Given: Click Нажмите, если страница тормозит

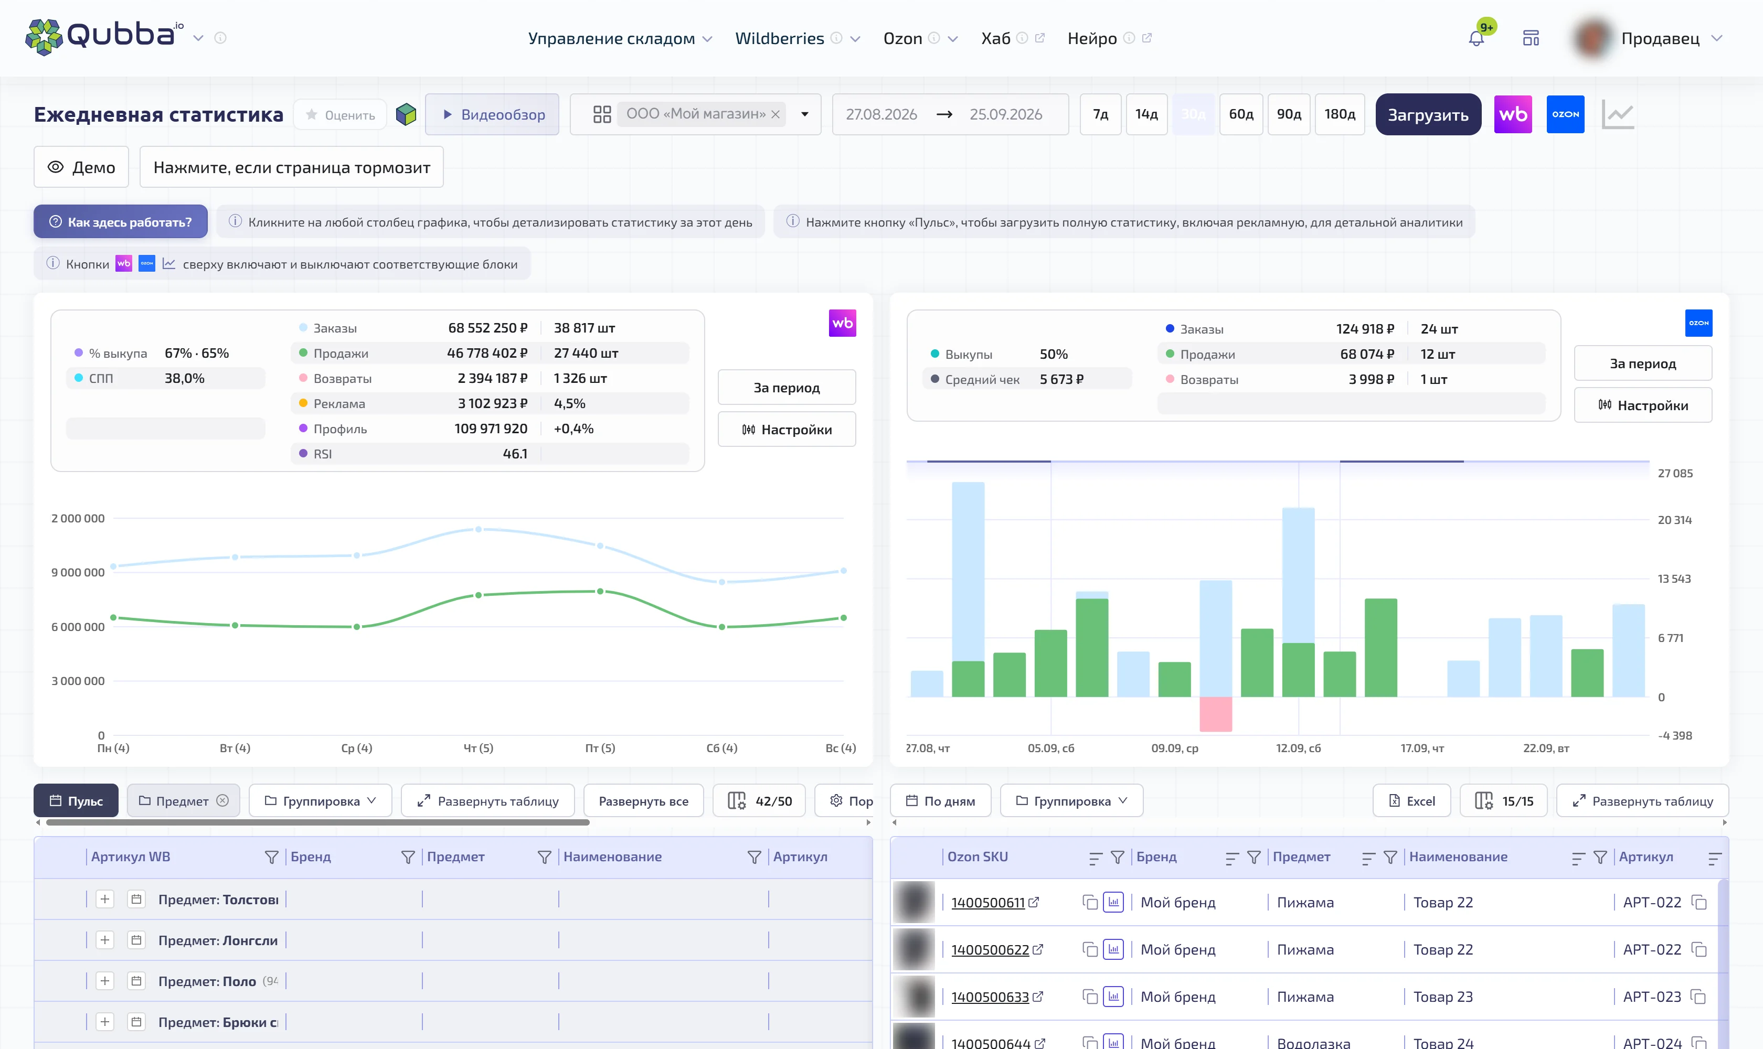Looking at the screenshot, I should click(x=291, y=167).
